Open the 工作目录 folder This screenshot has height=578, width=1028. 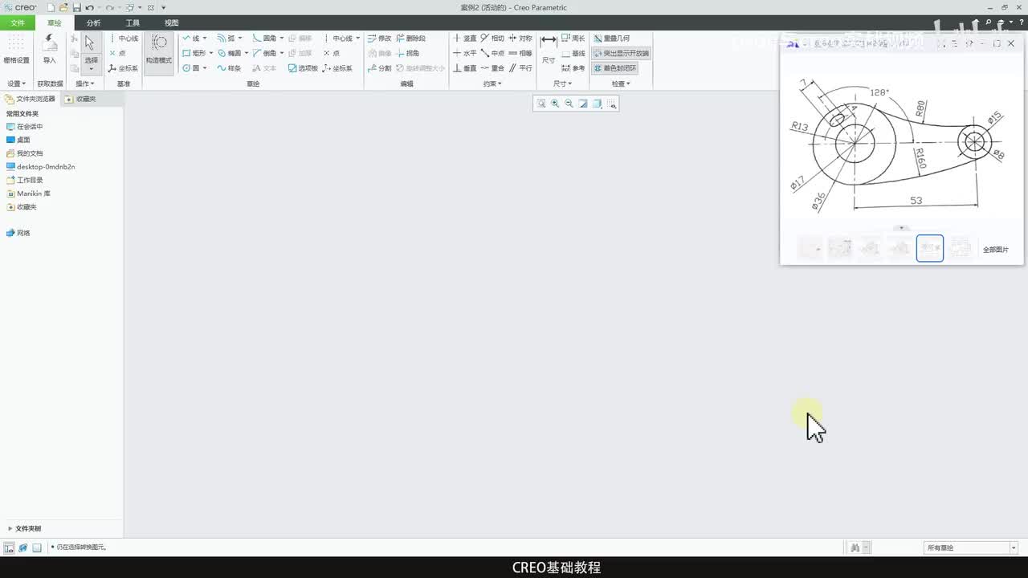24,180
